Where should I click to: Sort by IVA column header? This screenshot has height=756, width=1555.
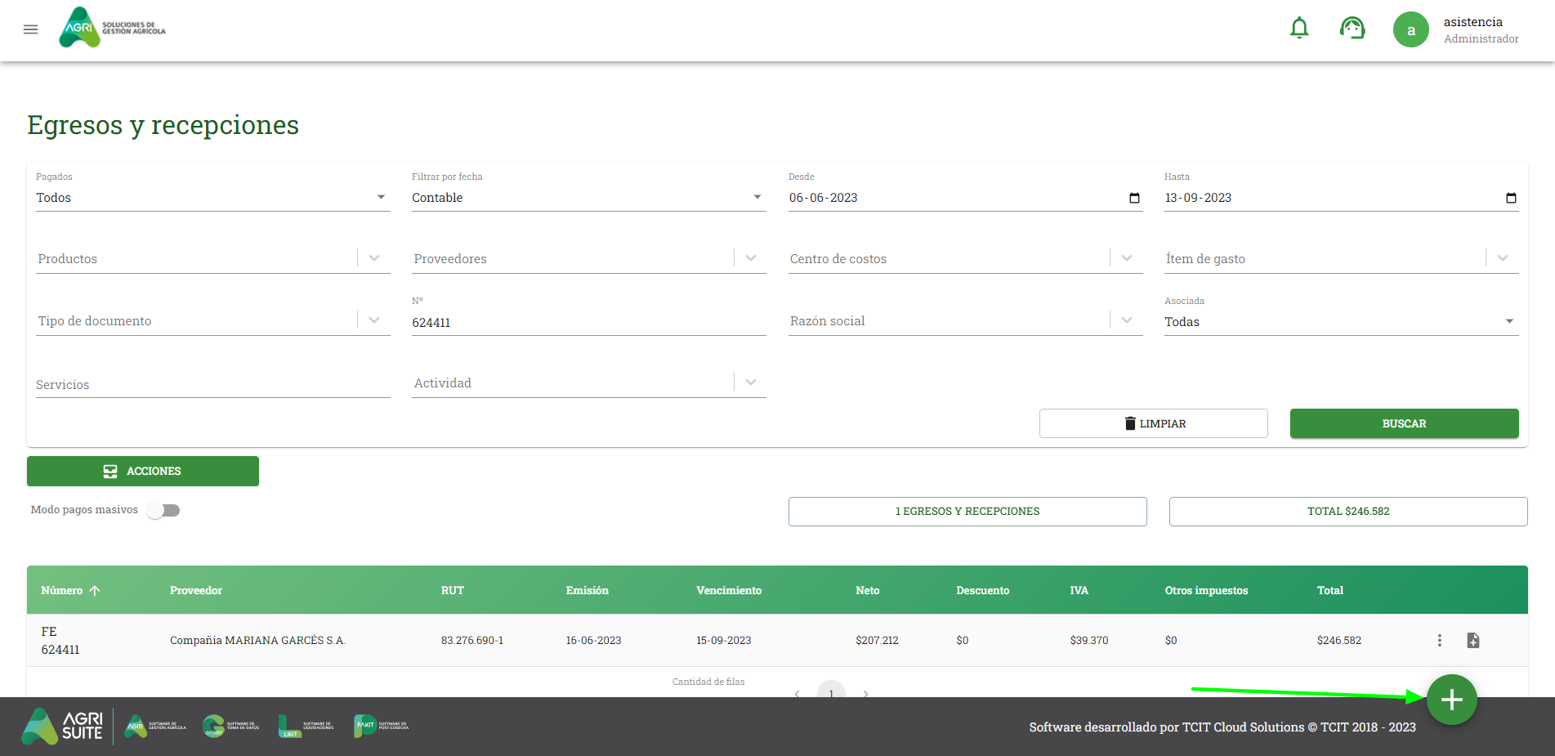tap(1079, 590)
